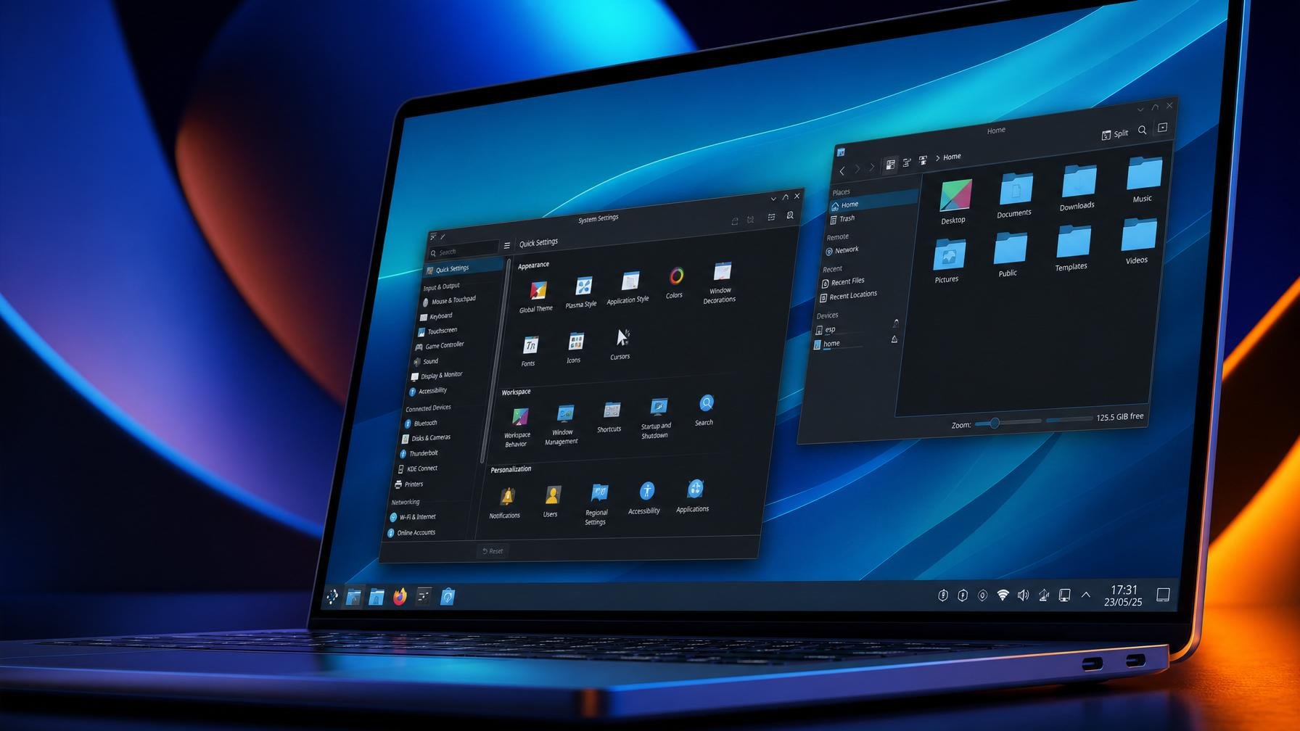Click the Search field in System Settings
Screen dimensions: 1300x731
click(x=464, y=252)
